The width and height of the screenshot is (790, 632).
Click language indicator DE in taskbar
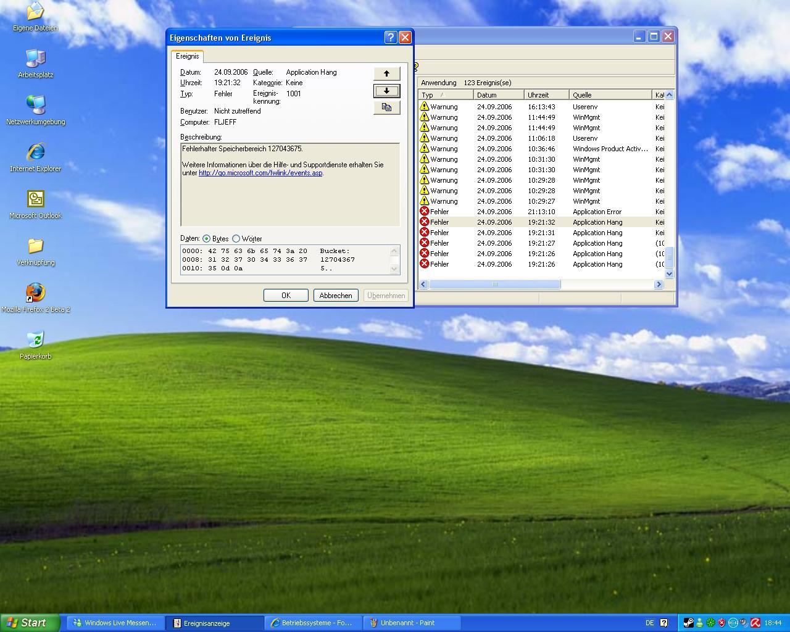point(649,623)
